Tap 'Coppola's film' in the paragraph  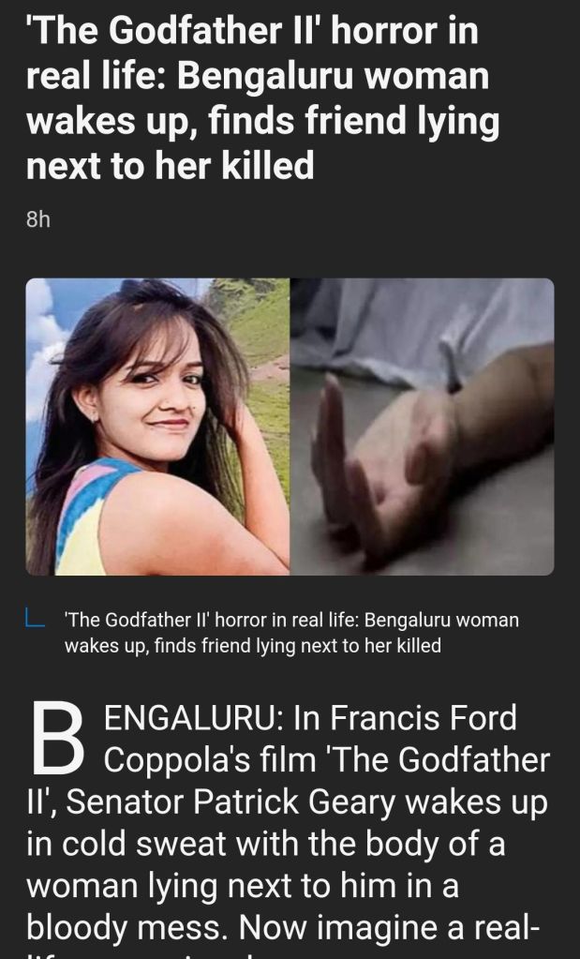coord(210,760)
